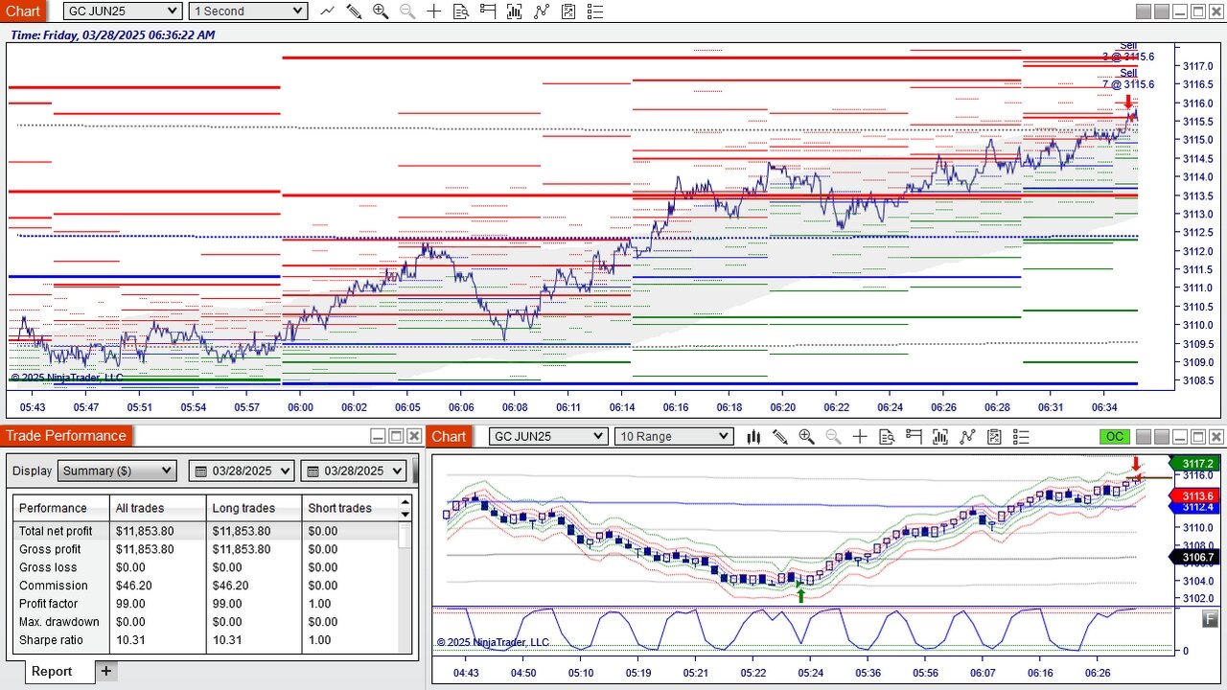Toggle first link square on 10 Range chart
Screen dimensions: 1227x690
point(1143,437)
